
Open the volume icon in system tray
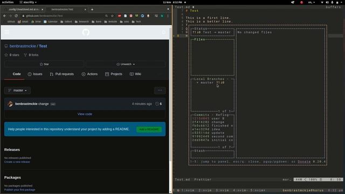point(327,2)
